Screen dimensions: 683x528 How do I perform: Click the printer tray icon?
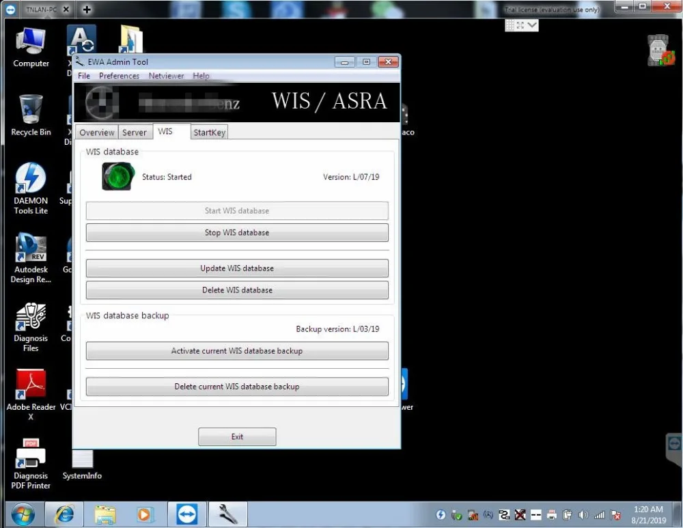[x=551, y=515]
